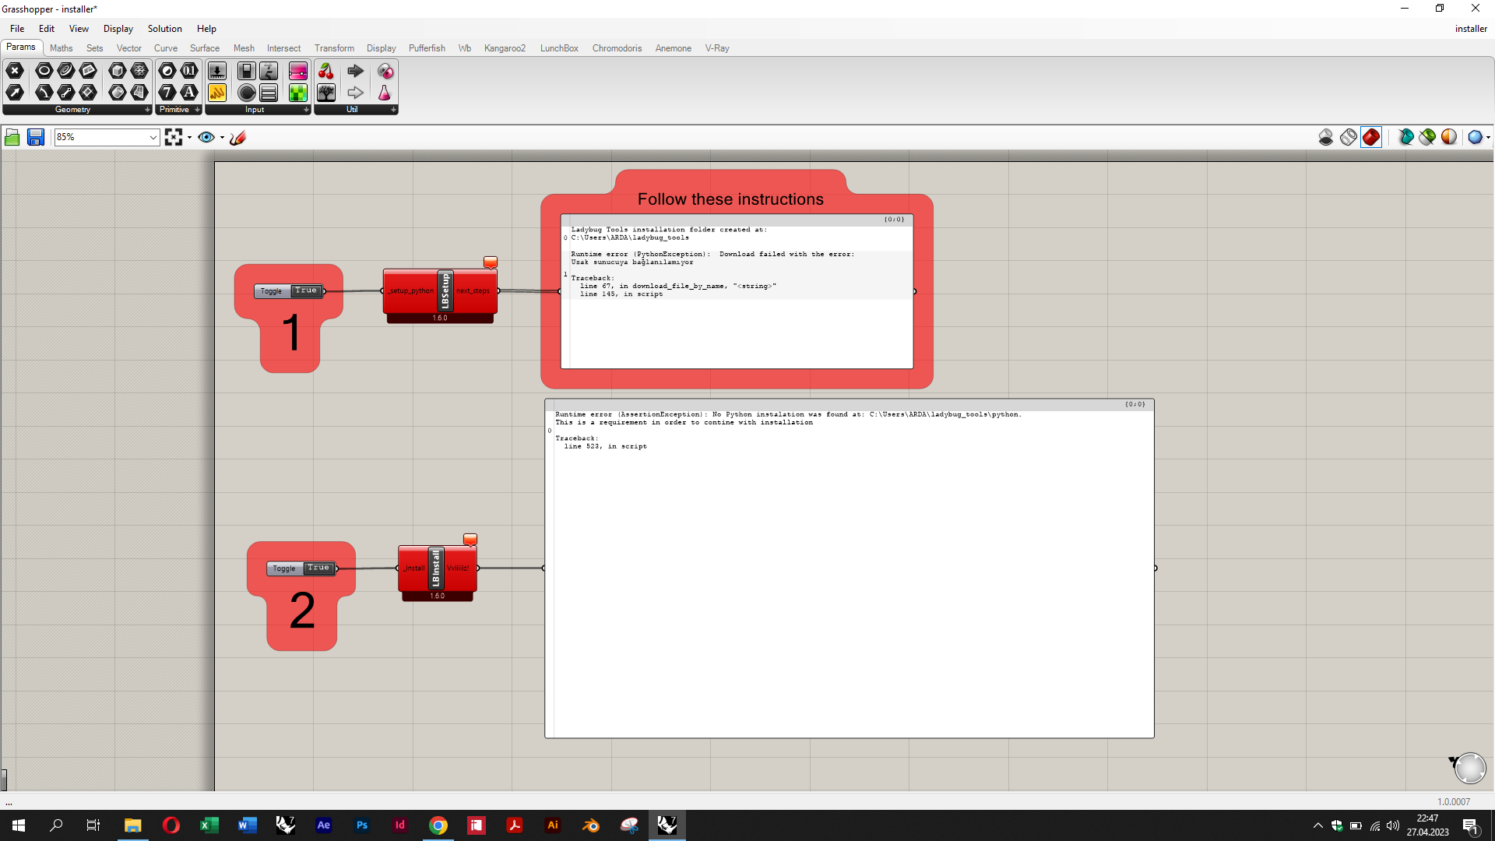Click the Zoom Extents icon
This screenshot has height=841, width=1495.
coord(174,137)
